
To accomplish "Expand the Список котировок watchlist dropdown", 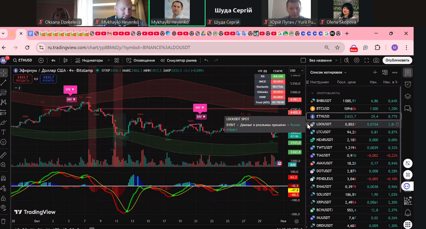I will pyautogui.click(x=328, y=72).
